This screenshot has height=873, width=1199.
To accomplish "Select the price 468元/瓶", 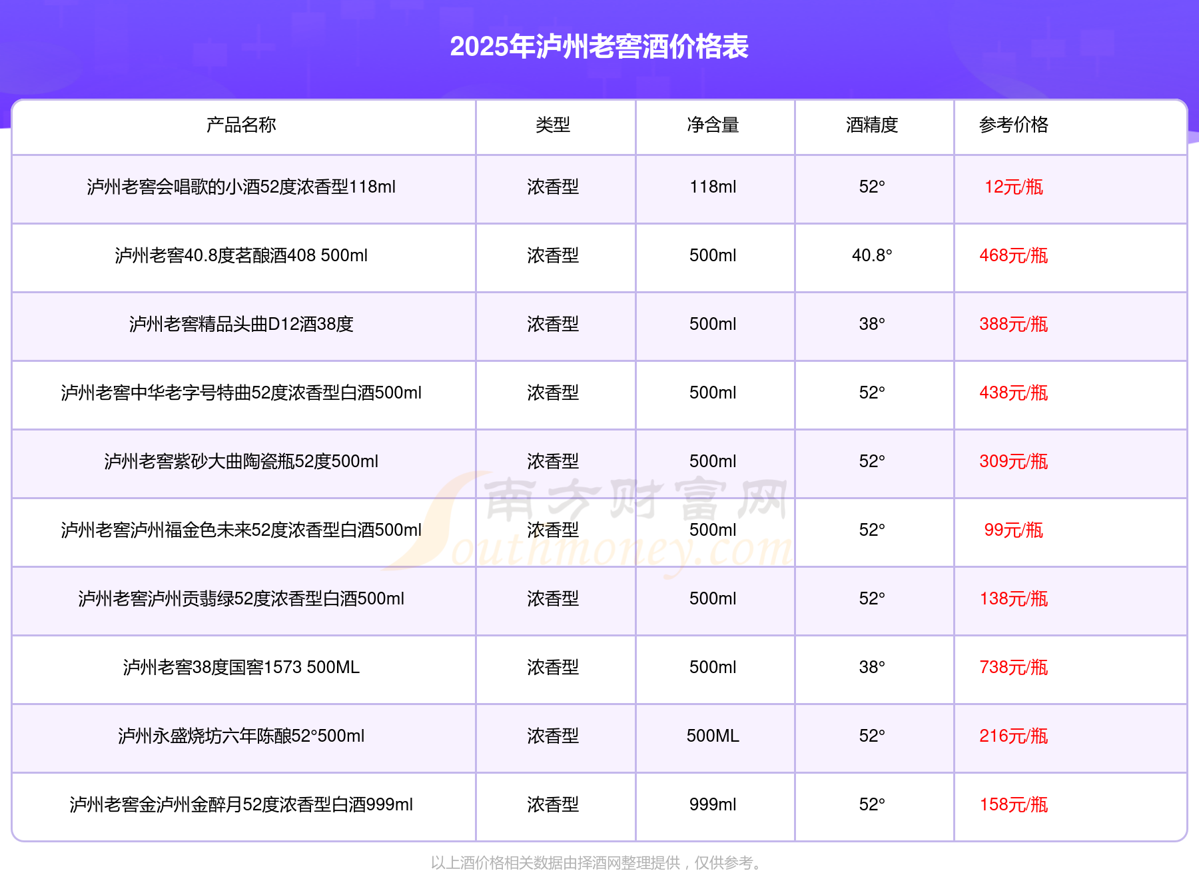I will (1014, 255).
